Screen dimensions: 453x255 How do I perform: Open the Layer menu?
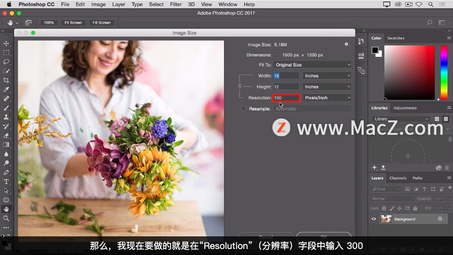click(119, 5)
